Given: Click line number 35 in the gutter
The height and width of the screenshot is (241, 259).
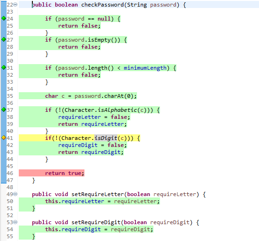Looking at the screenshot, I should point(10,96).
